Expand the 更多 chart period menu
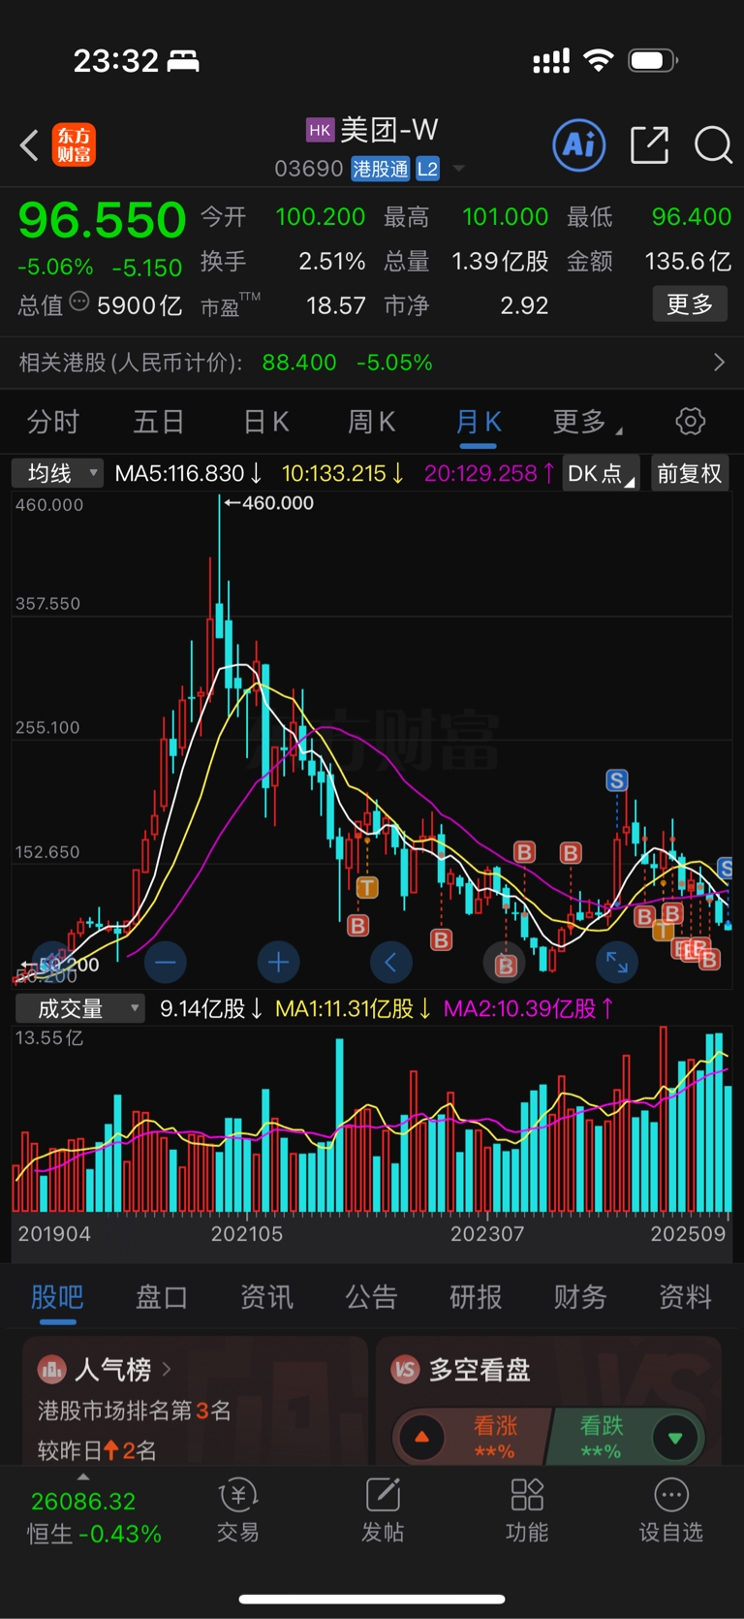This screenshot has width=744, height=1619. pyautogui.click(x=587, y=422)
